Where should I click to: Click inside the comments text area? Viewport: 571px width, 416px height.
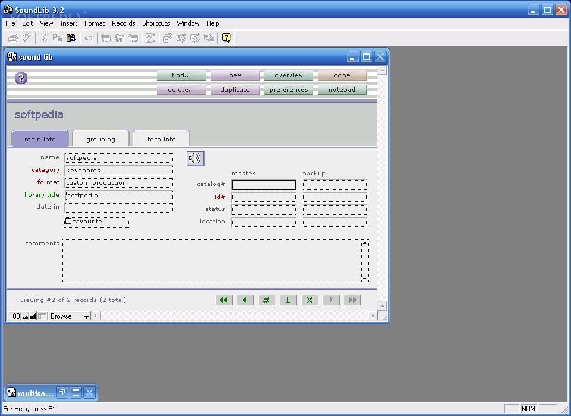[212, 260]
